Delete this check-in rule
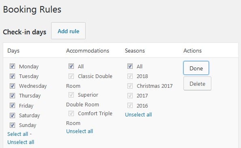 click(x=197, y=83)
